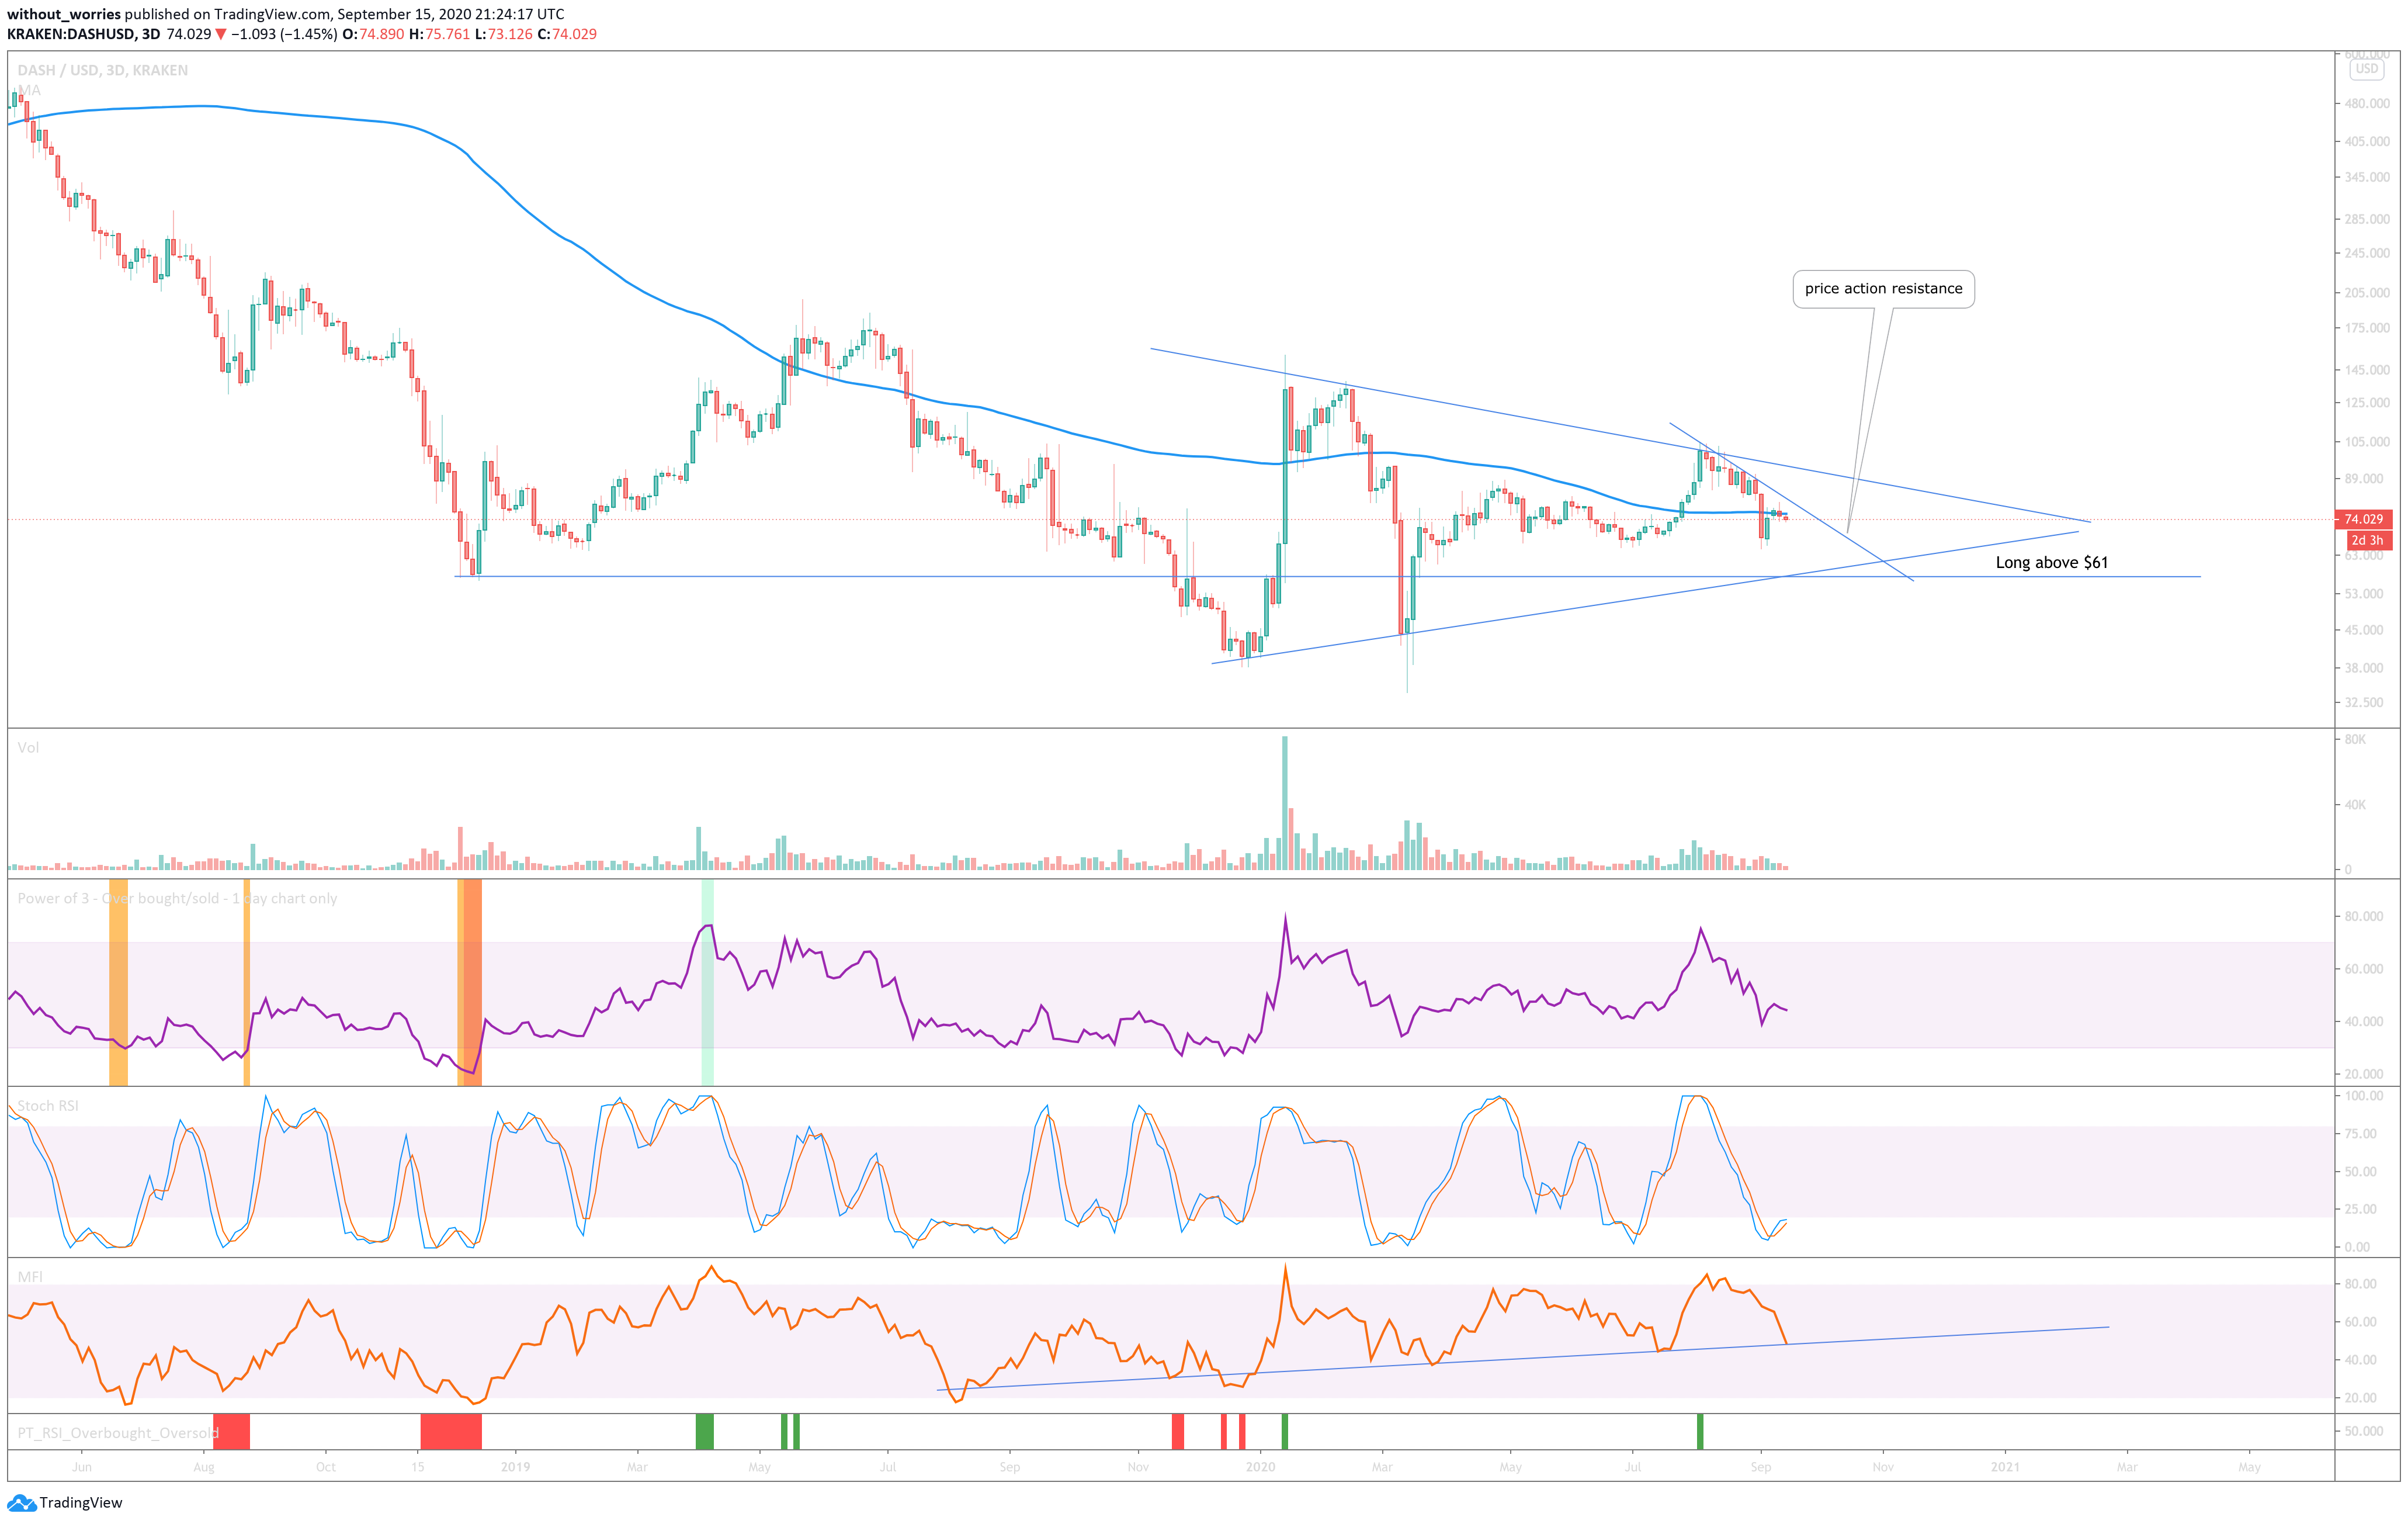2408x1524 pixels.
Task: Click the Power of 3 indicator title
Action: point(177,899)
